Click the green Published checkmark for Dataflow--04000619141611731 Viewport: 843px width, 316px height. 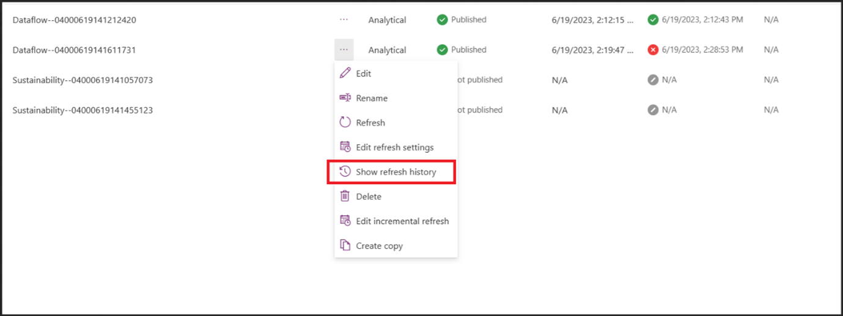tap(442, 50)
